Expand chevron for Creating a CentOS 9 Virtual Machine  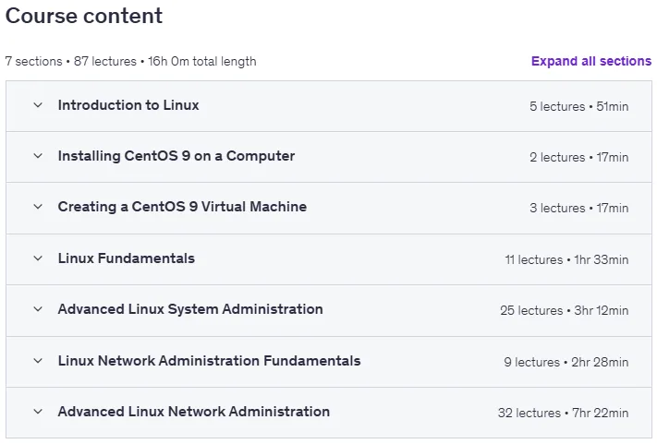[38, 207]
